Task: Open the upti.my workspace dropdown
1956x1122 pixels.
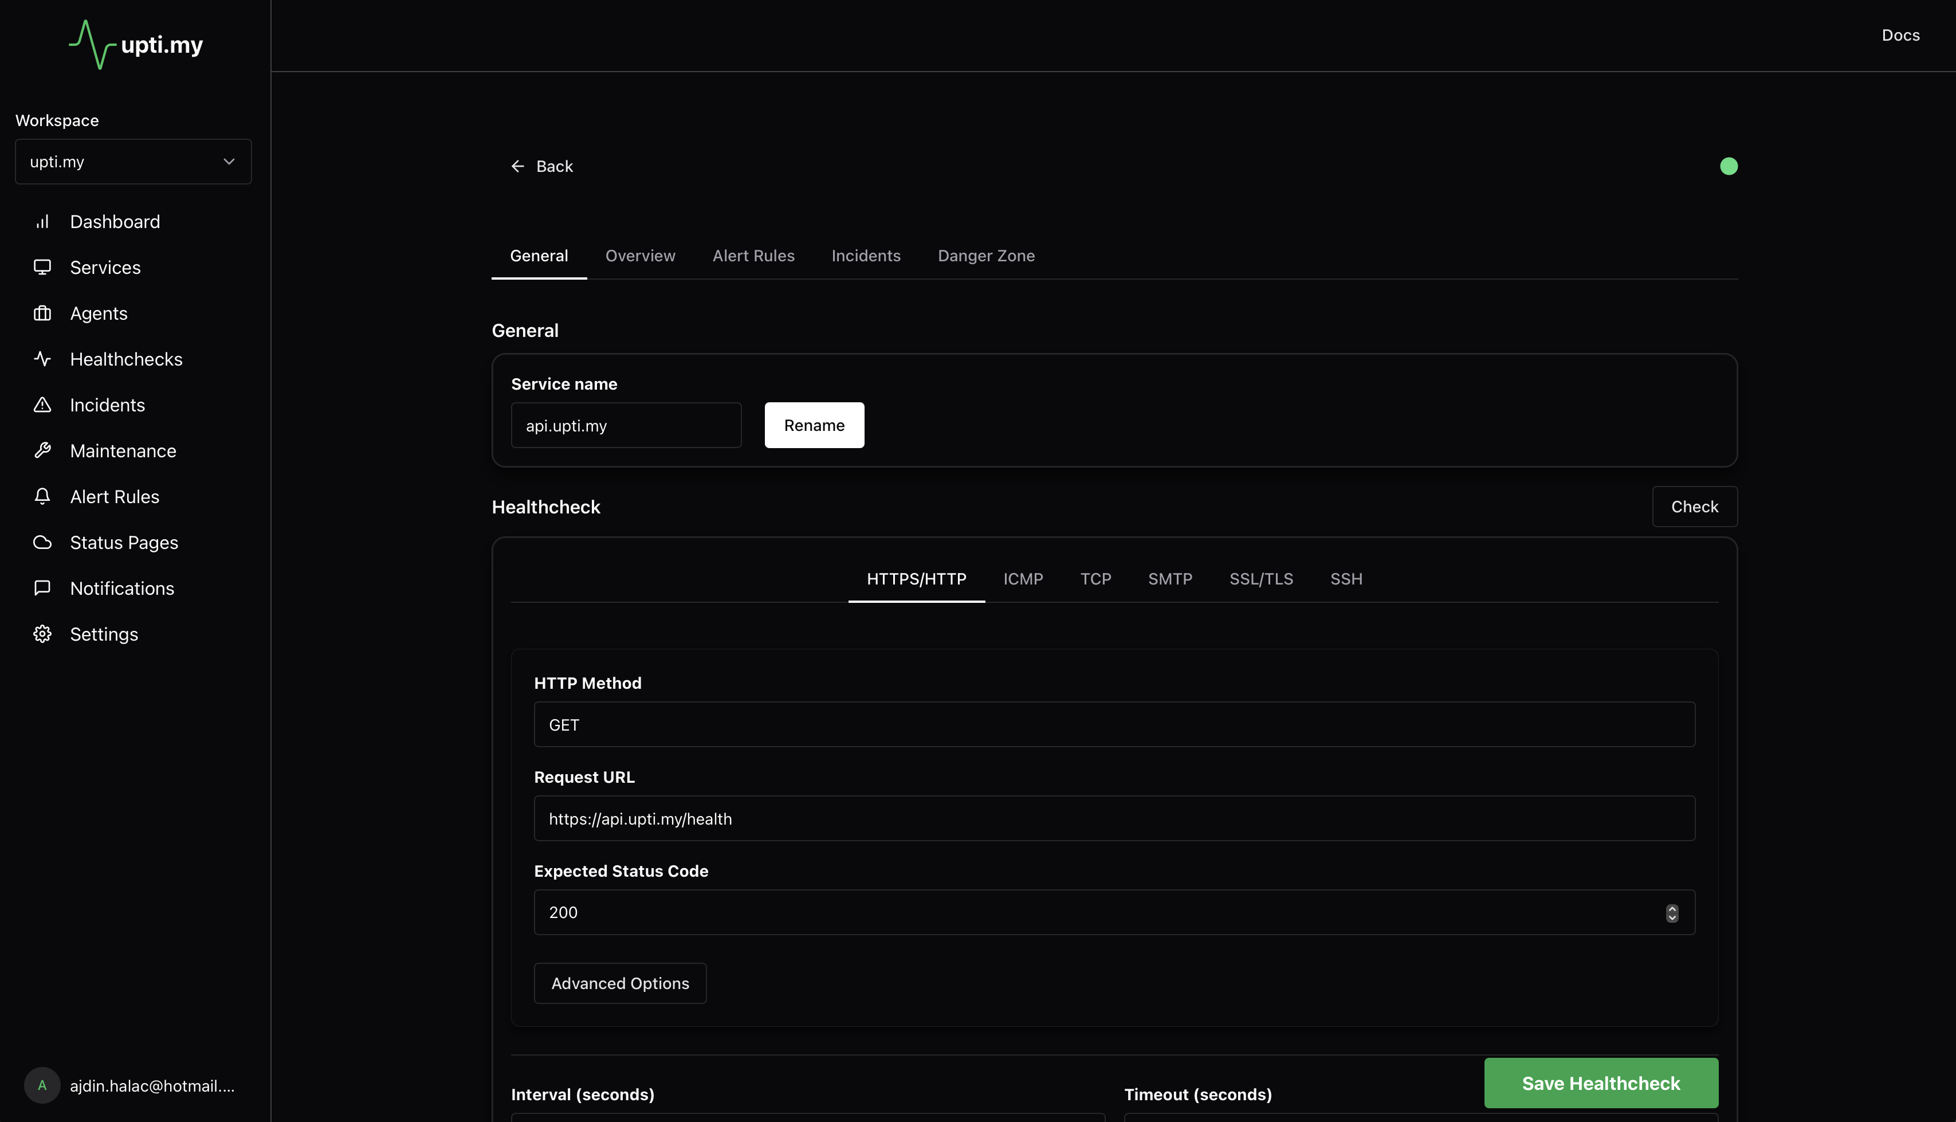Action: pos(133,162)
